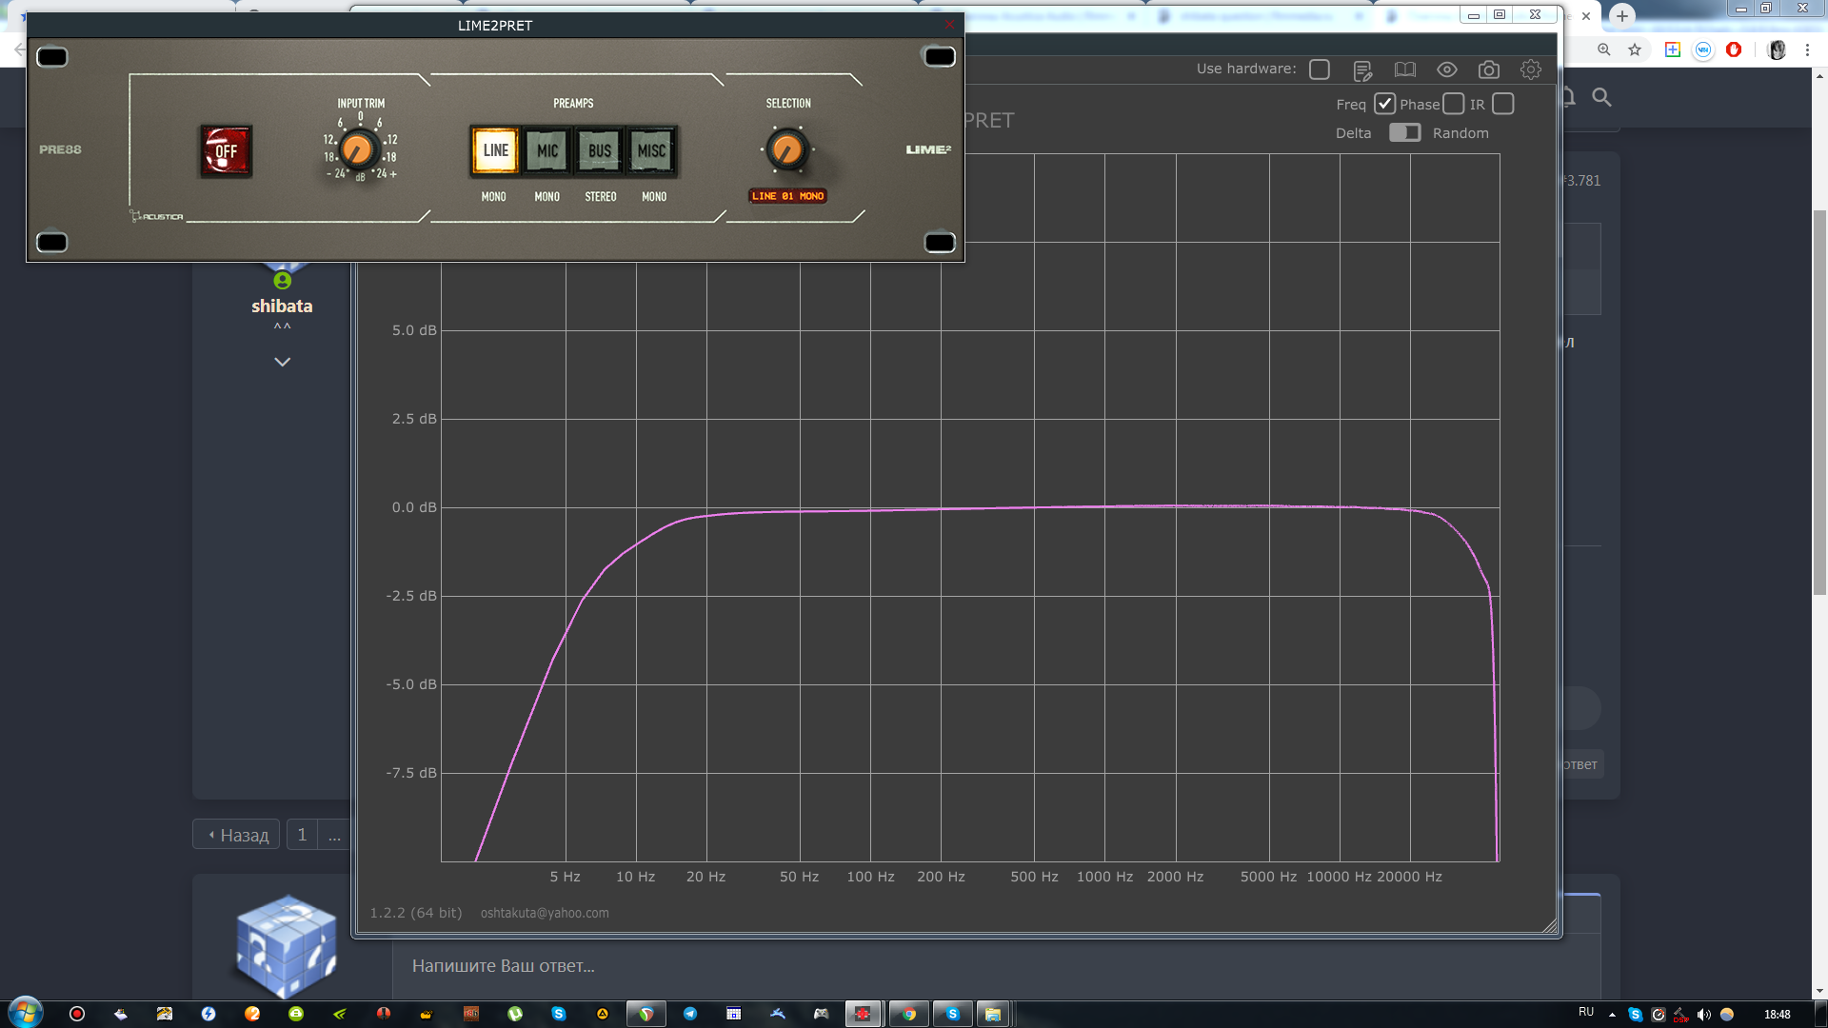1828x1028 pixels.
Task: Select the MIC preamp button
Action: (547, 150)
